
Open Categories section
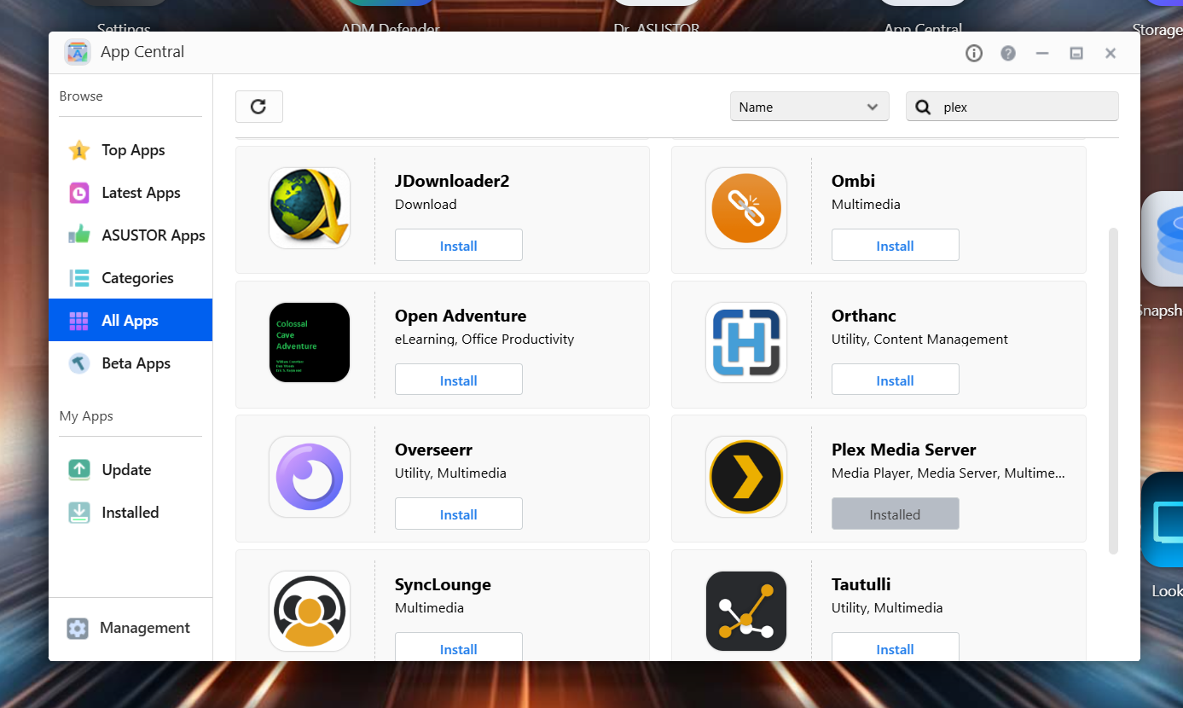click(130, 278)
